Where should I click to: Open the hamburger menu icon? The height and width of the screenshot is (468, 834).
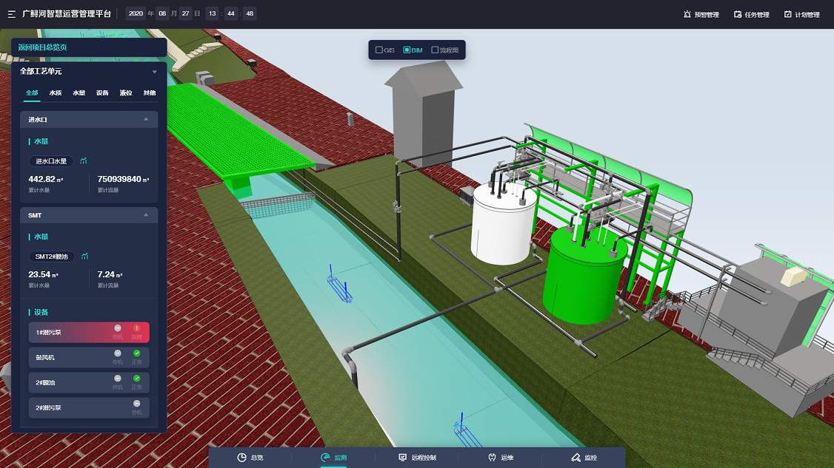(x=12, y=14)
